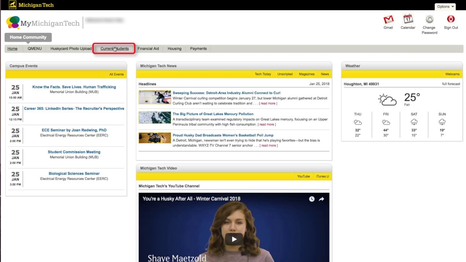Open the Webcams link
The height and width of the screenshot is (262, 466).
(452, 74)
